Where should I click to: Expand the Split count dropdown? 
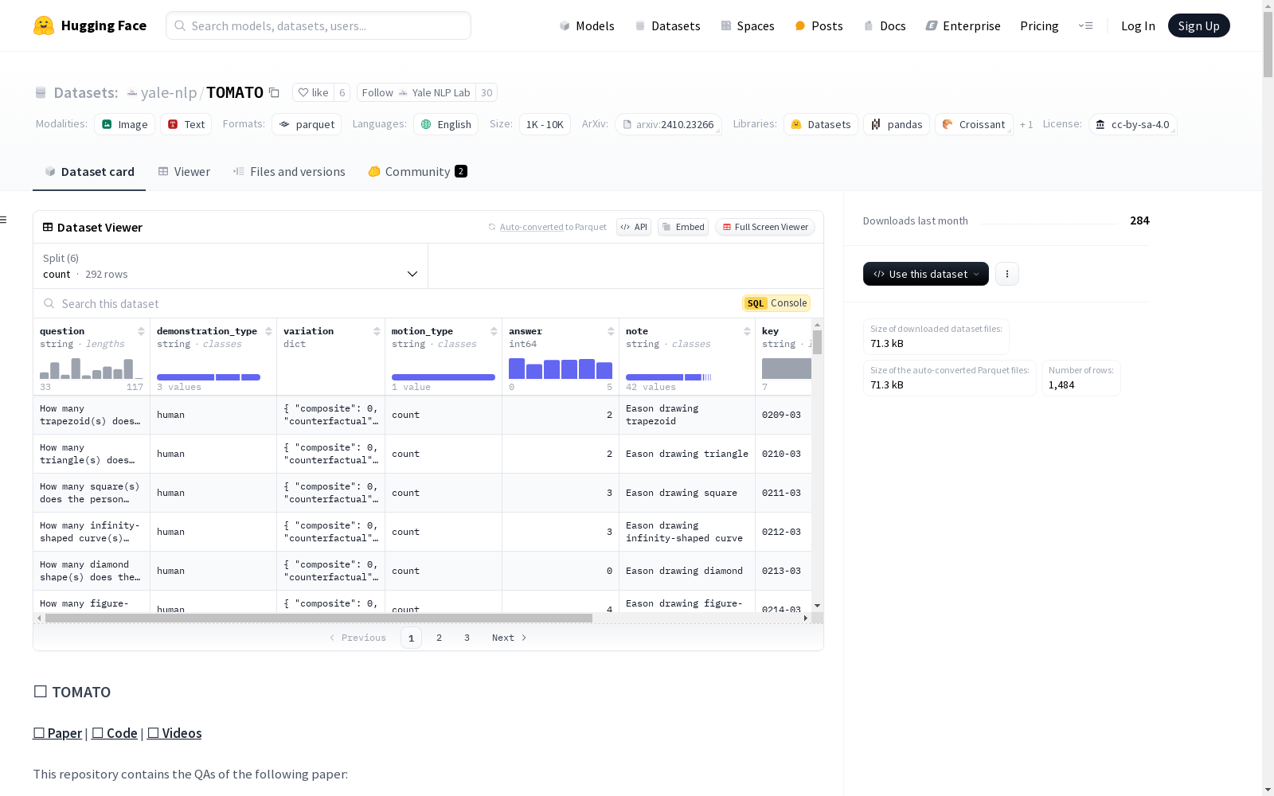coord(230,266)
